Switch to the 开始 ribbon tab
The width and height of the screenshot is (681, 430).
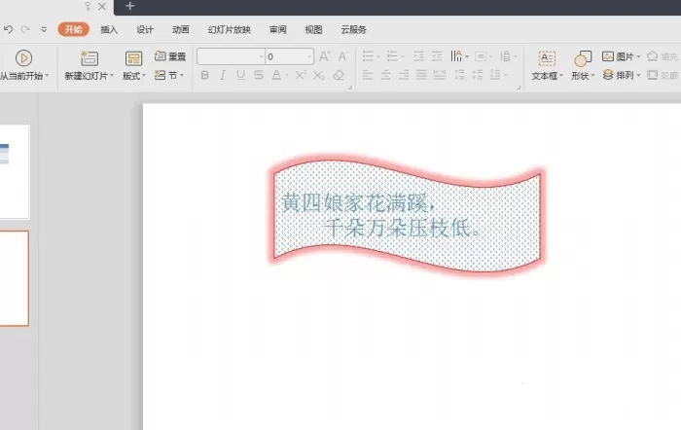pos(73,29)
